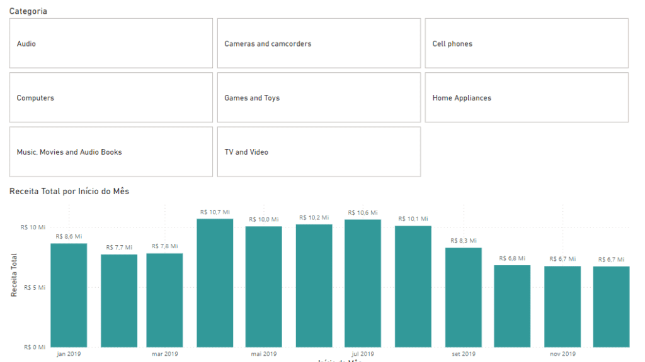
Task: Select Music, Movies and Audio Books tile
Action: click(x=111, y=152)
